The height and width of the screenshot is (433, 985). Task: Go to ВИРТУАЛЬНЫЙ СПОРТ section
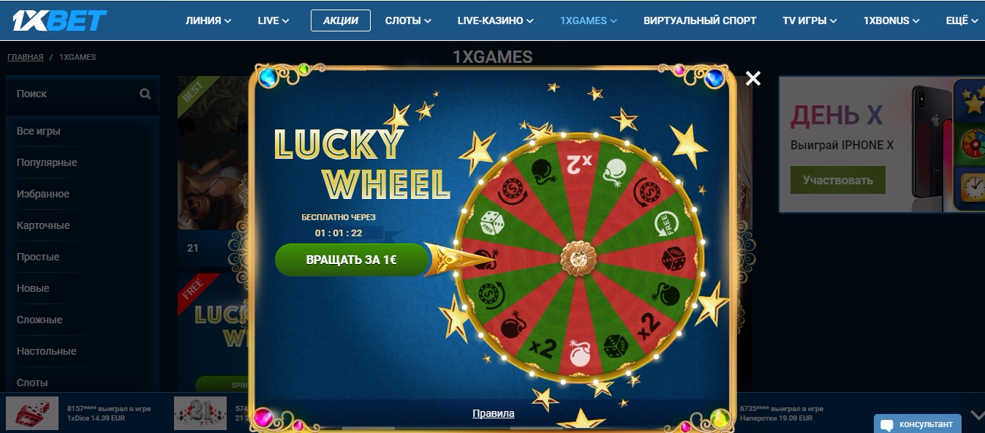700,20
